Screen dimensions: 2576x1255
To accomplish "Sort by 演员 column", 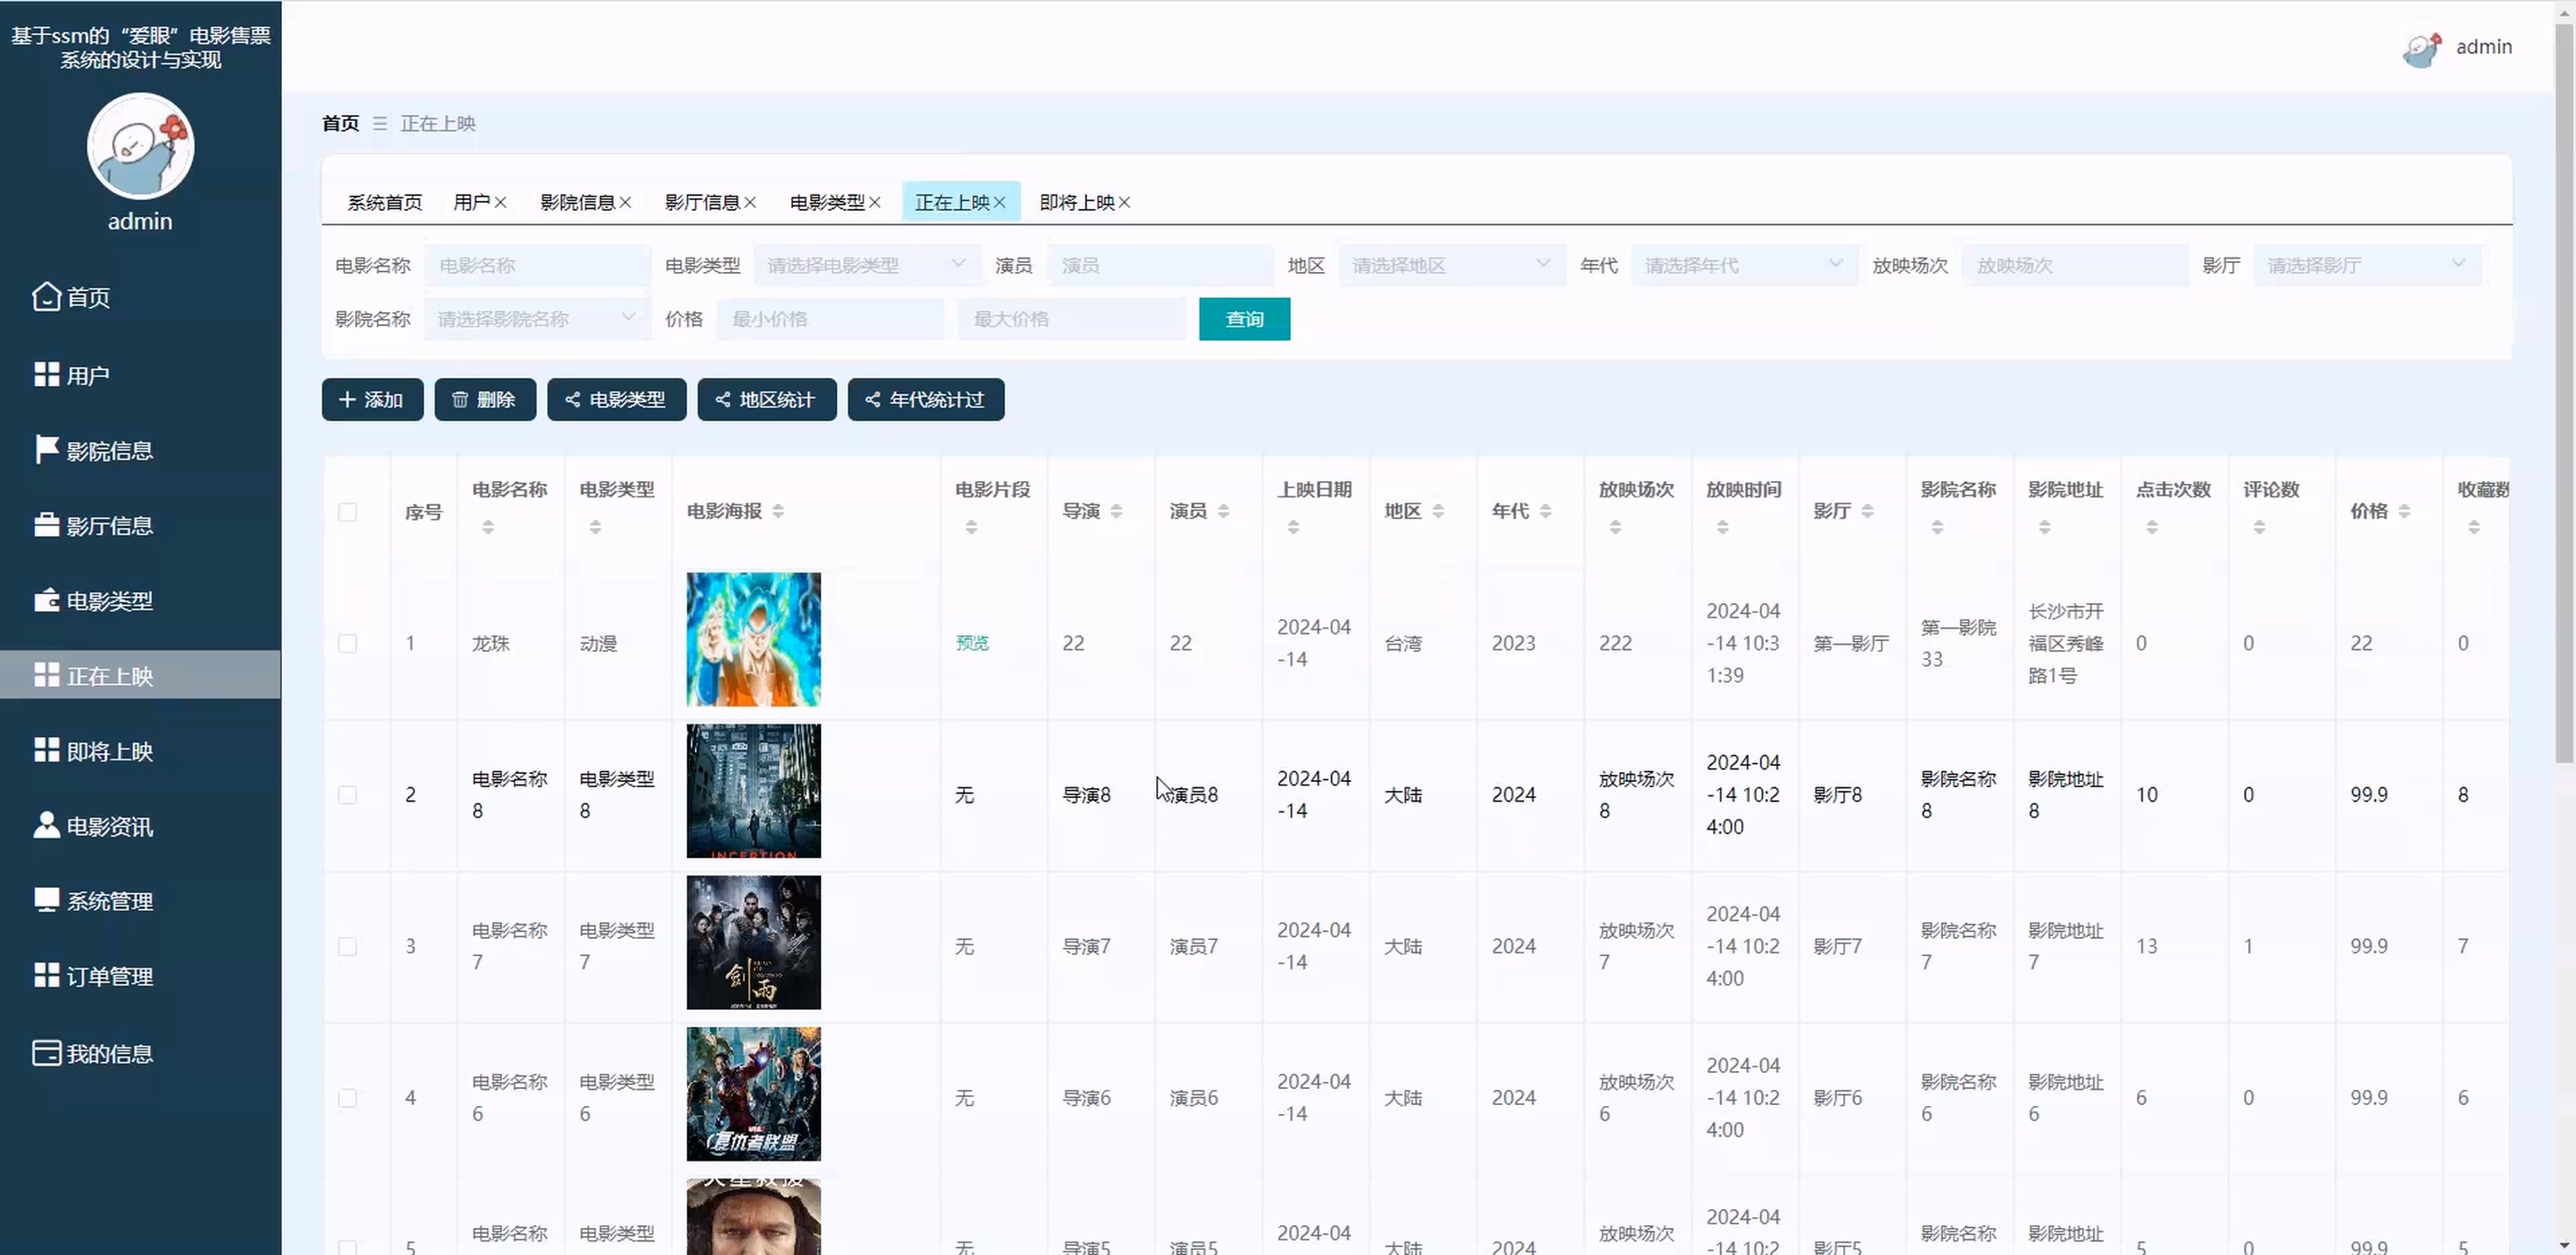I will (x=1223, y=511).
